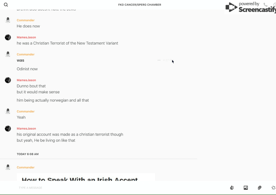Open the Irish Accent link preview card
The image size is (276, 195).
click(x=86, y=177)
